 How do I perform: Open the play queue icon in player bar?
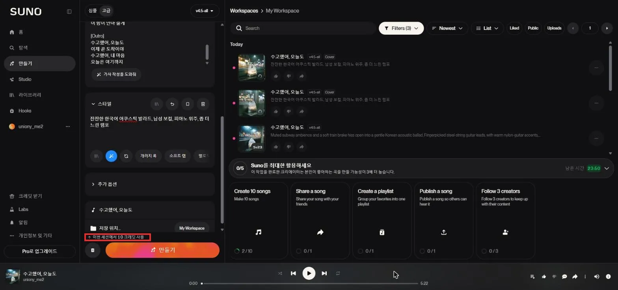pos(532,277)
